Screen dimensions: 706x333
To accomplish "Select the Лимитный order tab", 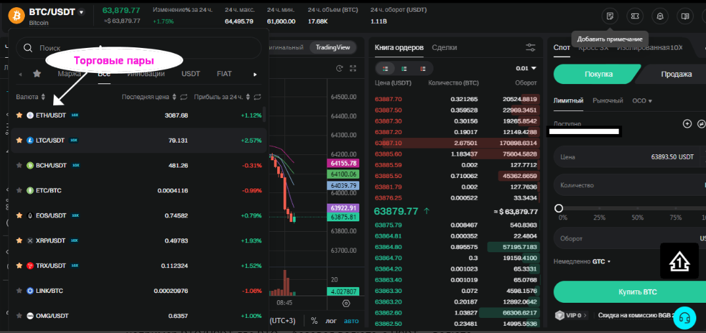I will (568, 100).
